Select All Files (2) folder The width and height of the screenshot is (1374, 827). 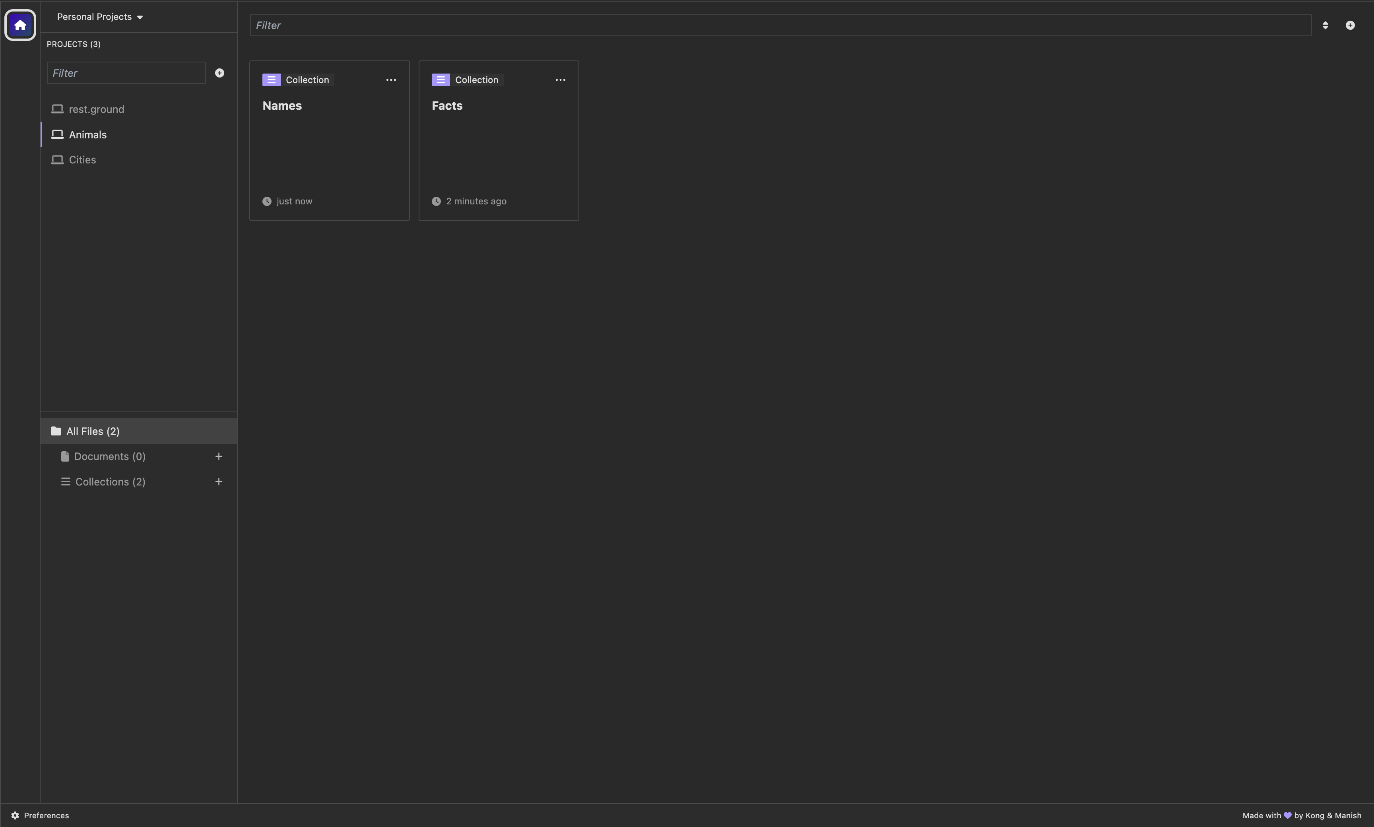pos(93,431)
